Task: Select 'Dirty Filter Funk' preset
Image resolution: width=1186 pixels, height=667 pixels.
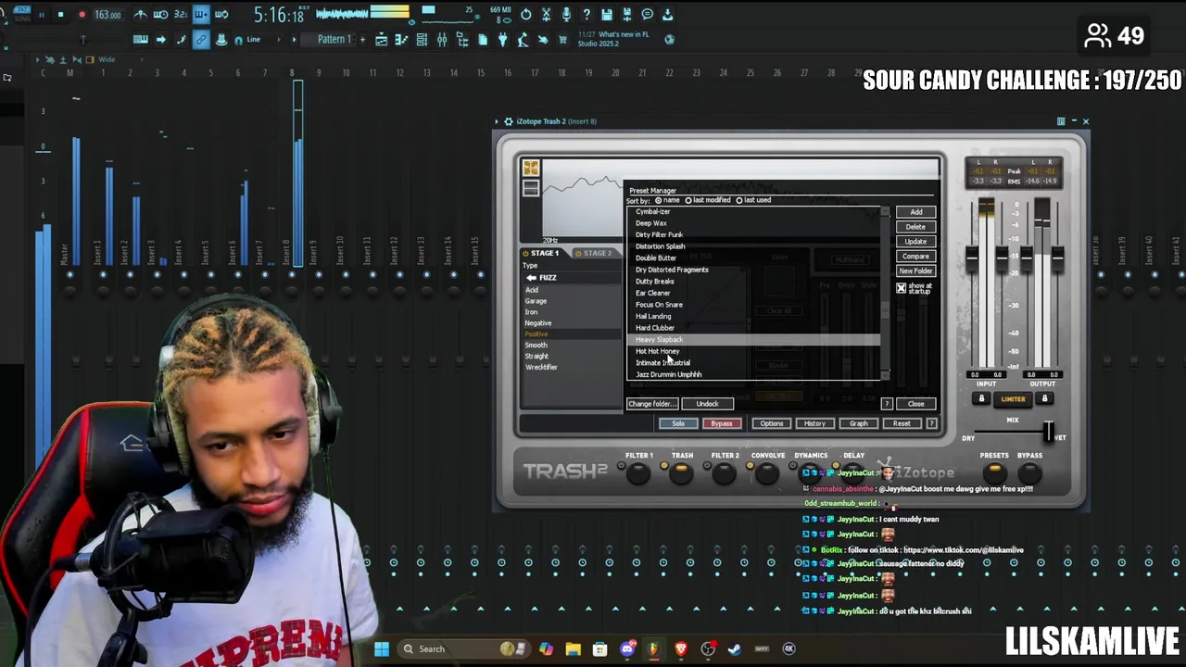Action: [x=754, y=235]
